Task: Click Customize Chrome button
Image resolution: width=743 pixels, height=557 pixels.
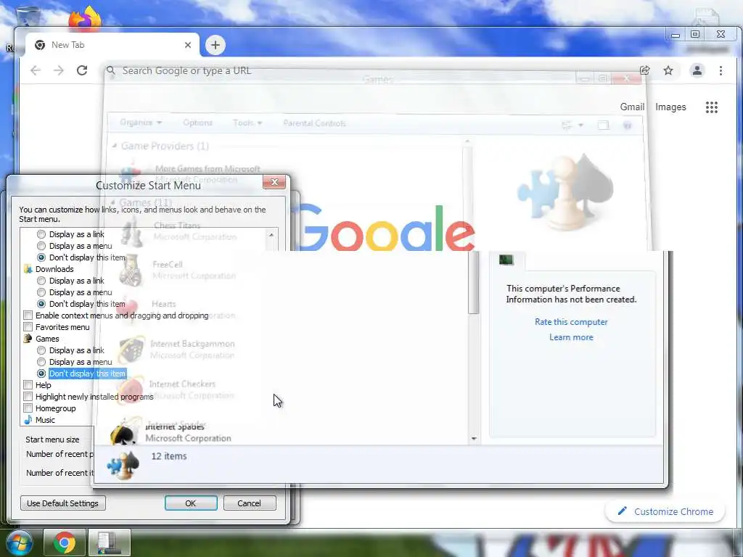Action: click(665, 511)
